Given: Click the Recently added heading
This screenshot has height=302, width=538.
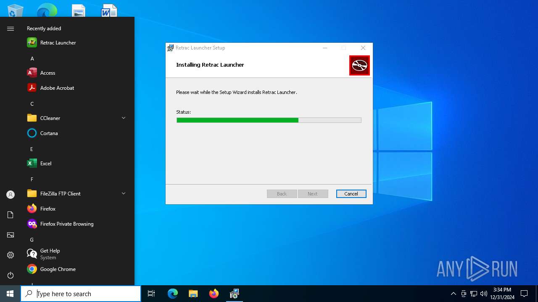Looking at the screenshot, I should [x=44, y=29].
